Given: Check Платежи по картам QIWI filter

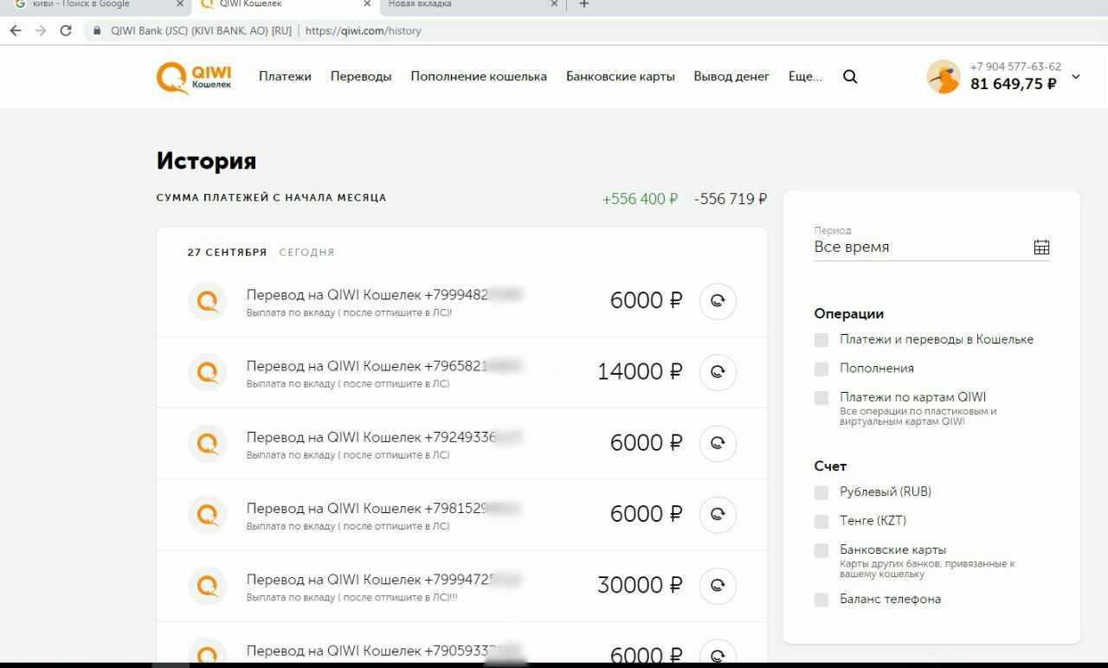Looking at the screenshot, I should click(821, 398).
